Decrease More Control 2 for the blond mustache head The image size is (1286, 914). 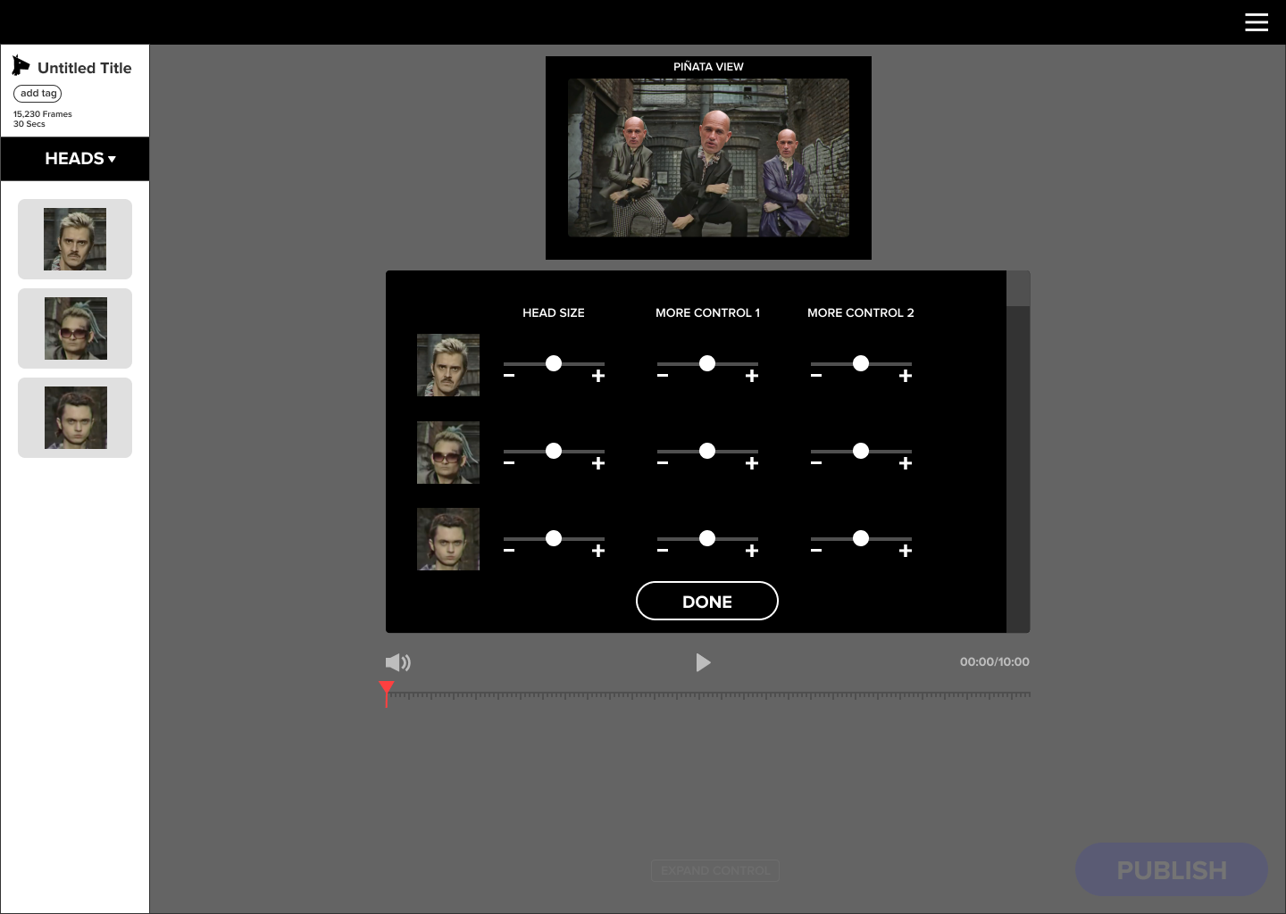[816, 376]
